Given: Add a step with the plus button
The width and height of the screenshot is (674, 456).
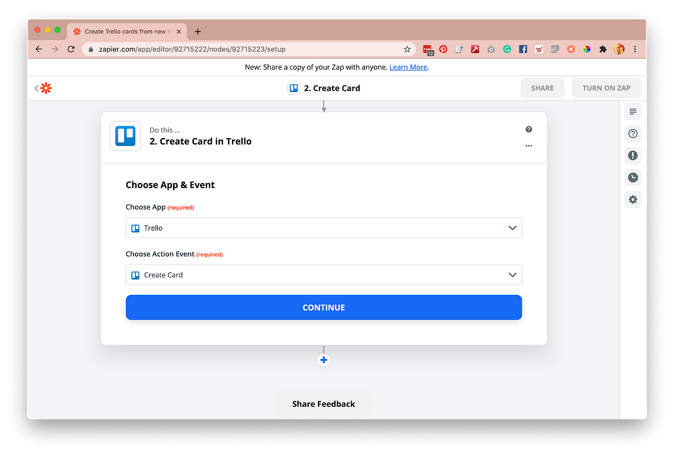Looking at the screenshot, I should (324, 360).
